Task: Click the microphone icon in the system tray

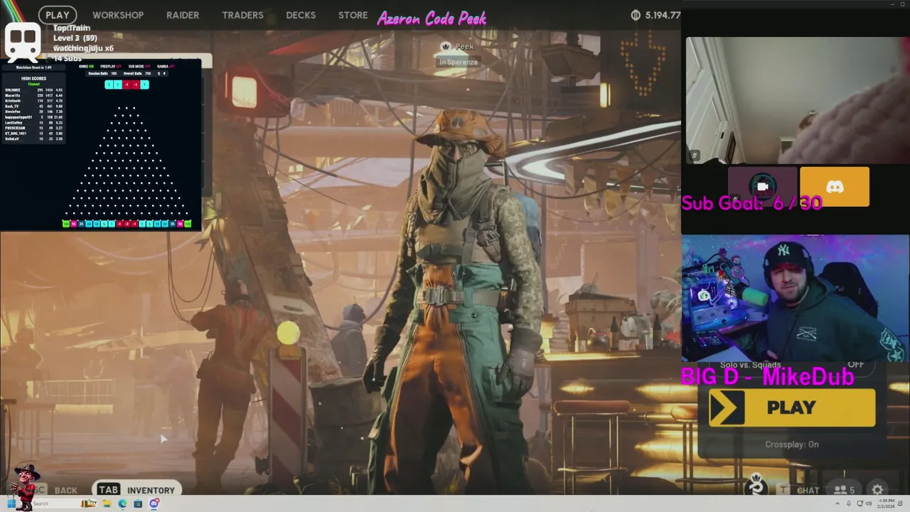Action: click(849, 503)
